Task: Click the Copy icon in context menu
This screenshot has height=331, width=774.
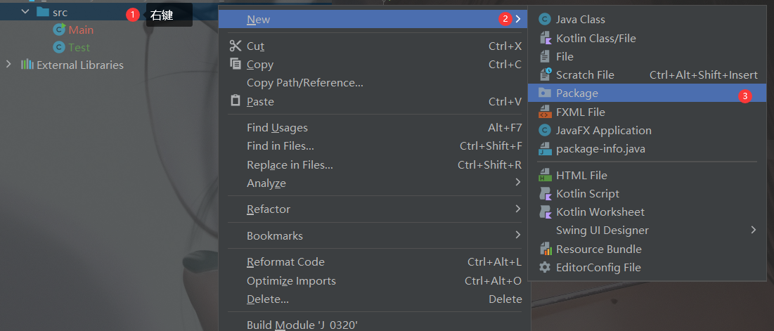Action: coord(236,64)
